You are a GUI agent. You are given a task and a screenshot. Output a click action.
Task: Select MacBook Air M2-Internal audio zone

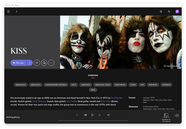pyautogui.click(x=166, y=118)
